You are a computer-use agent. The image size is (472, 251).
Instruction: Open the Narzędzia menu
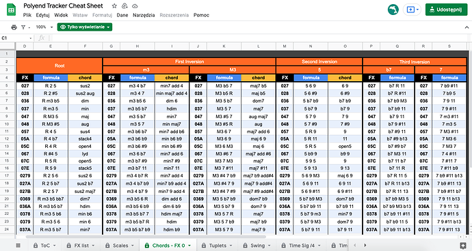click(x=144, y=15)
